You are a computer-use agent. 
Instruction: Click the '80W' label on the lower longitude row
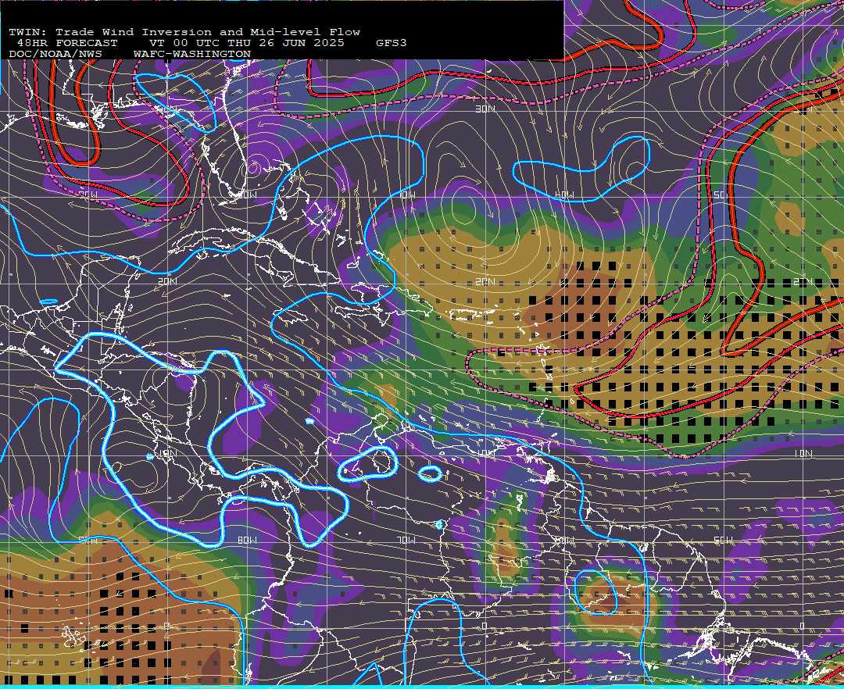click(247, 540)
